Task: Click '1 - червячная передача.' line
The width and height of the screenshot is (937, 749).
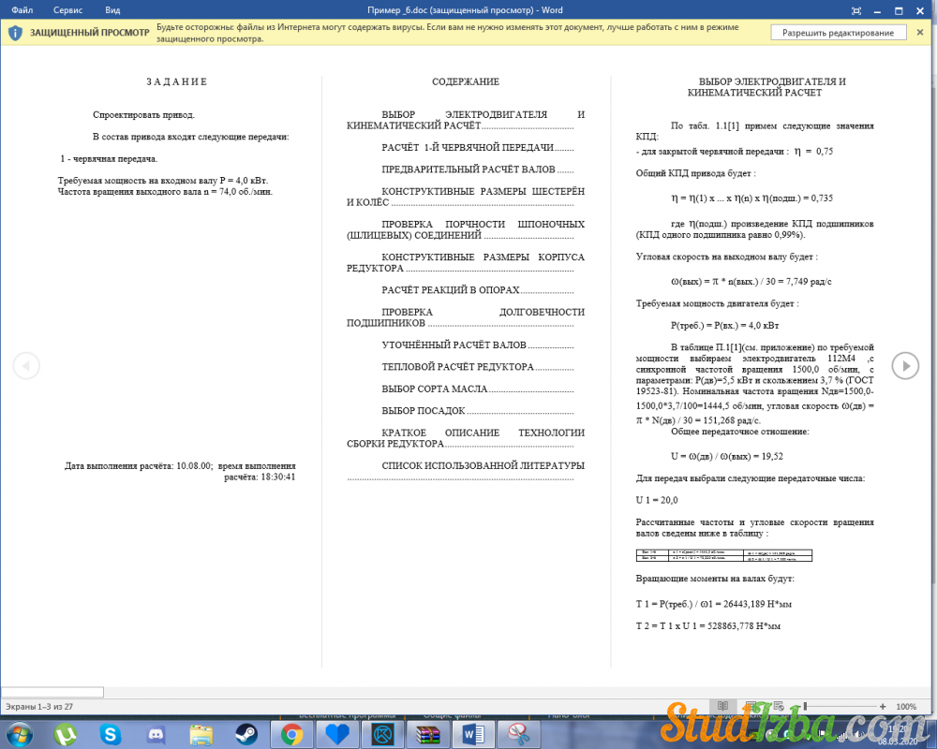Action: click(x=109, y=159)
